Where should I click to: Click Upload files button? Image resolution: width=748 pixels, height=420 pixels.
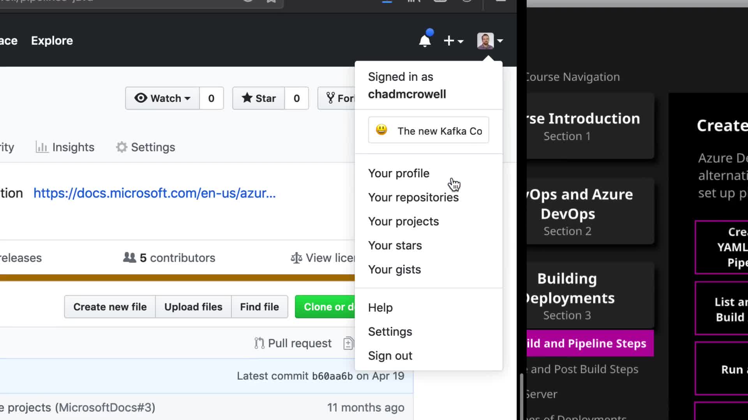[x=193, y=307]
